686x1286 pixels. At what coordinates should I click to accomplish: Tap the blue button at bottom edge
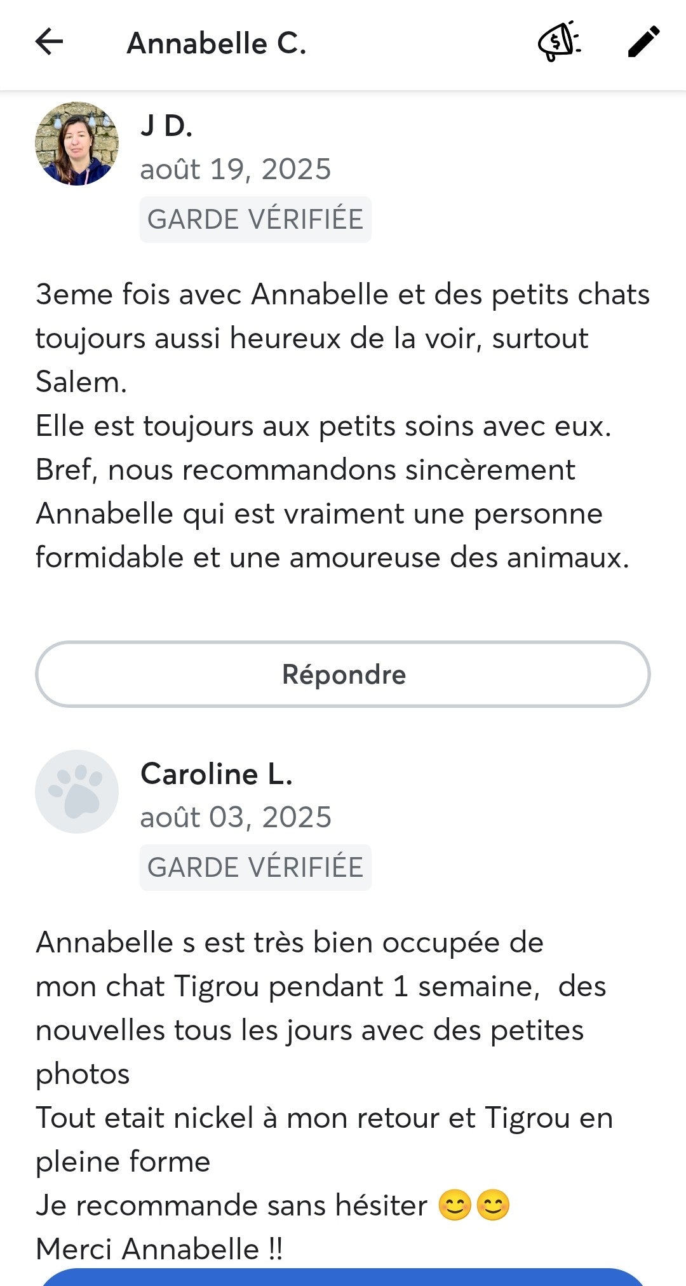343,1277
